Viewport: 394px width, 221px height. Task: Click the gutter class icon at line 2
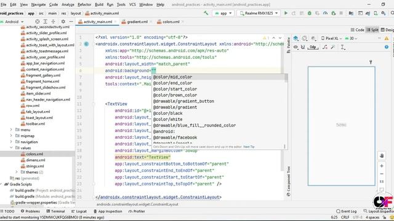point(86,44)
